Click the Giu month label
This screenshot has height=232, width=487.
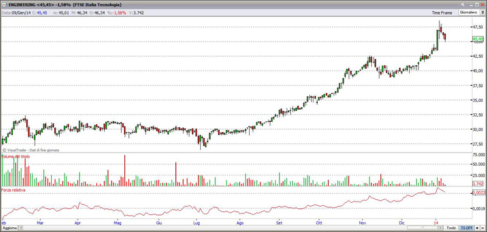pos(158,223)
